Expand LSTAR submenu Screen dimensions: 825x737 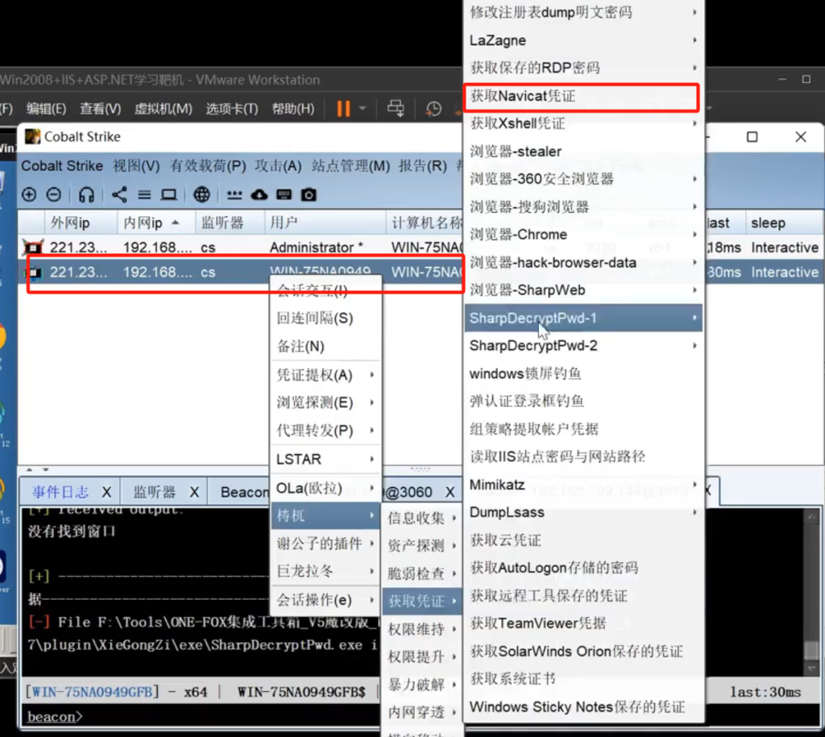coord(325,459)
